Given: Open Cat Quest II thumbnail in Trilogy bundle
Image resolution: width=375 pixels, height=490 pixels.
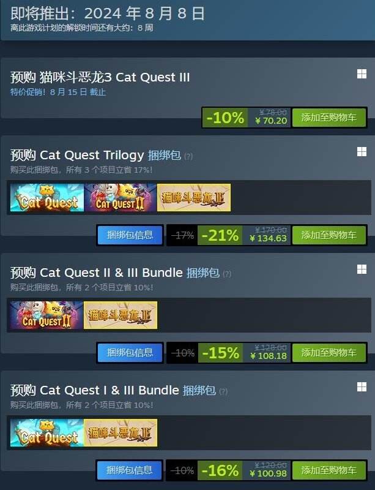Looking at the screenshot, I should 121,197.
